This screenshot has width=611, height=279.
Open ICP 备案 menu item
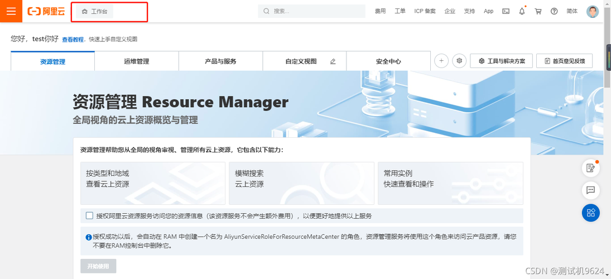[x=425, y=11]
